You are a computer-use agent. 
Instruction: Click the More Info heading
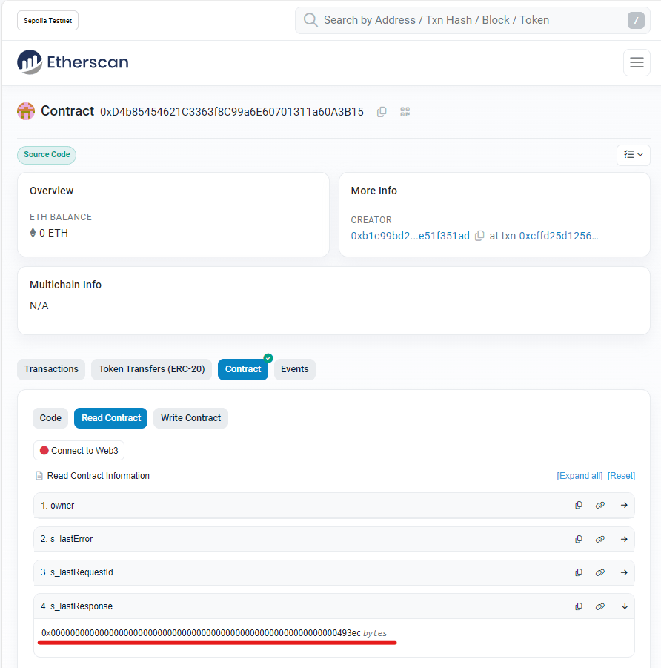point(374,191)
